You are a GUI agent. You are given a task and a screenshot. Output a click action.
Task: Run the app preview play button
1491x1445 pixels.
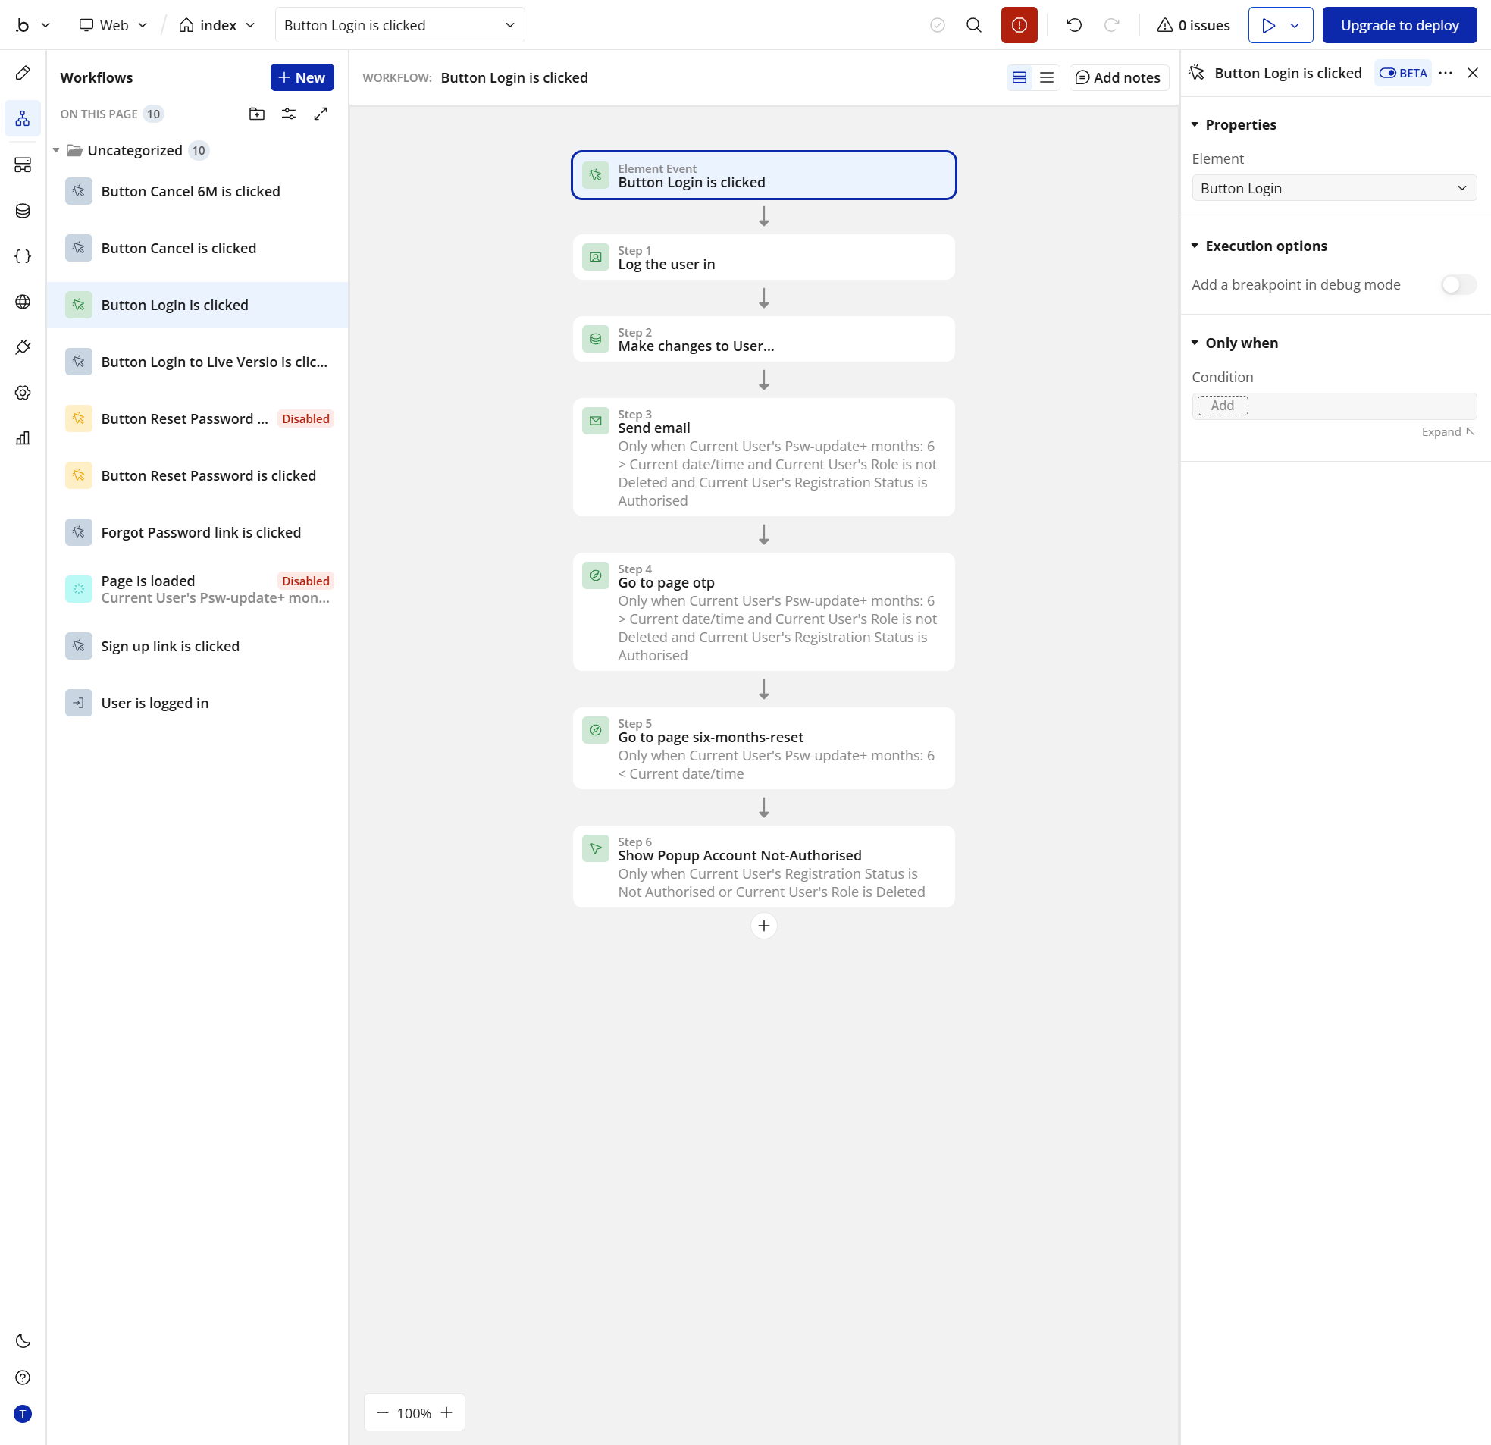(x=1267, y=25)
